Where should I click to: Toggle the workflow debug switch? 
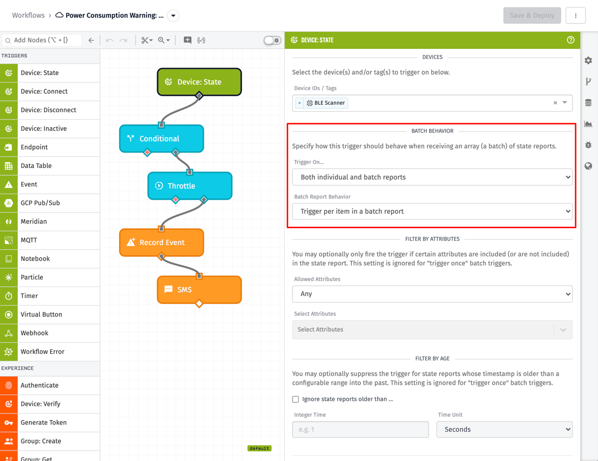coord(272,40)
